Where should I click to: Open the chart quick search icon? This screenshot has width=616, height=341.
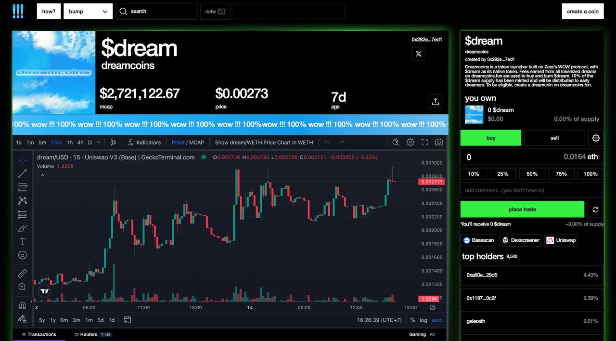pos(396,142)
